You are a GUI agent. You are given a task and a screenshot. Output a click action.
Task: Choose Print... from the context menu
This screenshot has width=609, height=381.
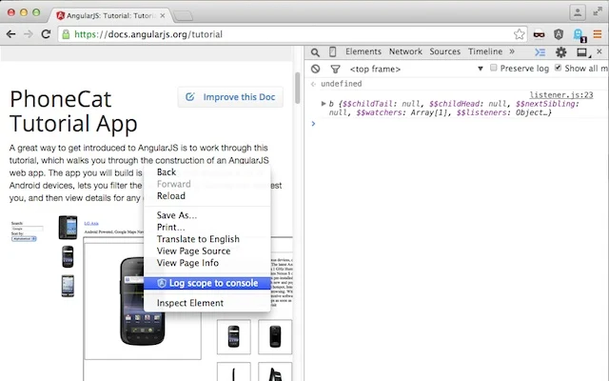(207, 227)
